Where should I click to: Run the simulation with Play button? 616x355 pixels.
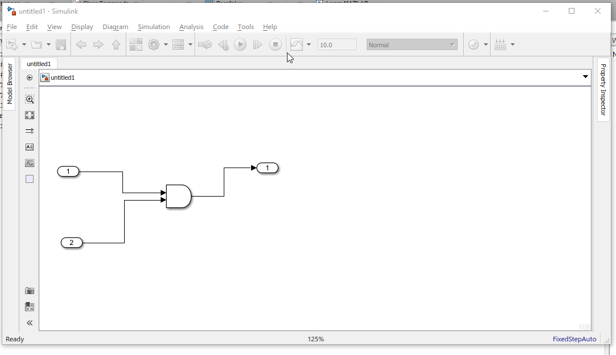pyautogui.click(x=240, y=44)
